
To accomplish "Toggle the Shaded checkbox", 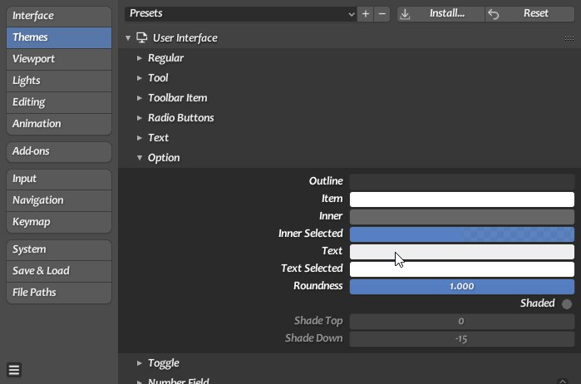I will pos(567,303).
